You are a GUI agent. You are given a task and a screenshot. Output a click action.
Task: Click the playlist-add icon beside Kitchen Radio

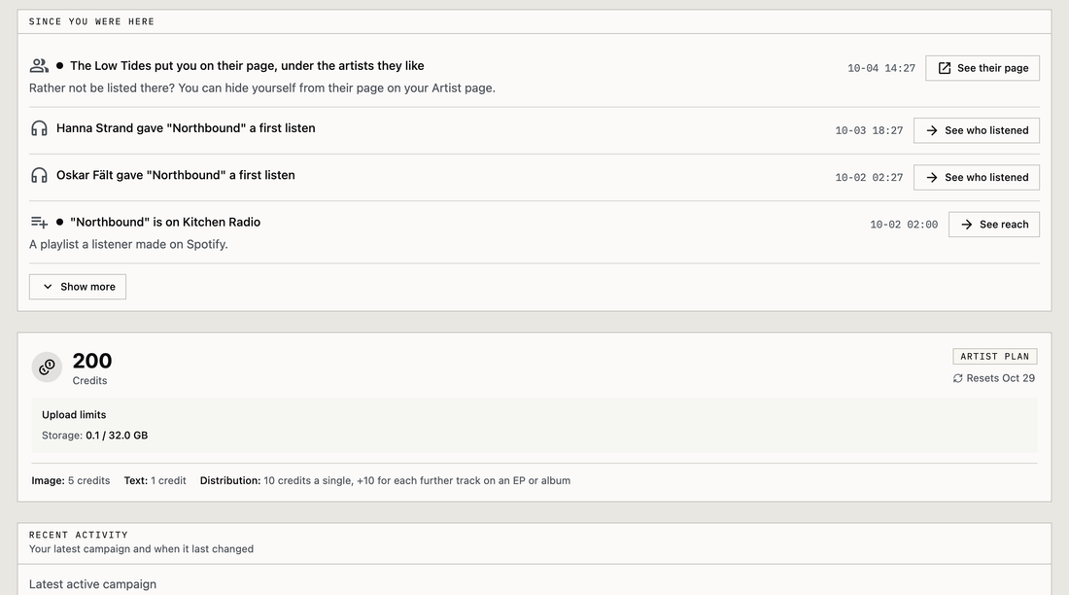point(39,222)
